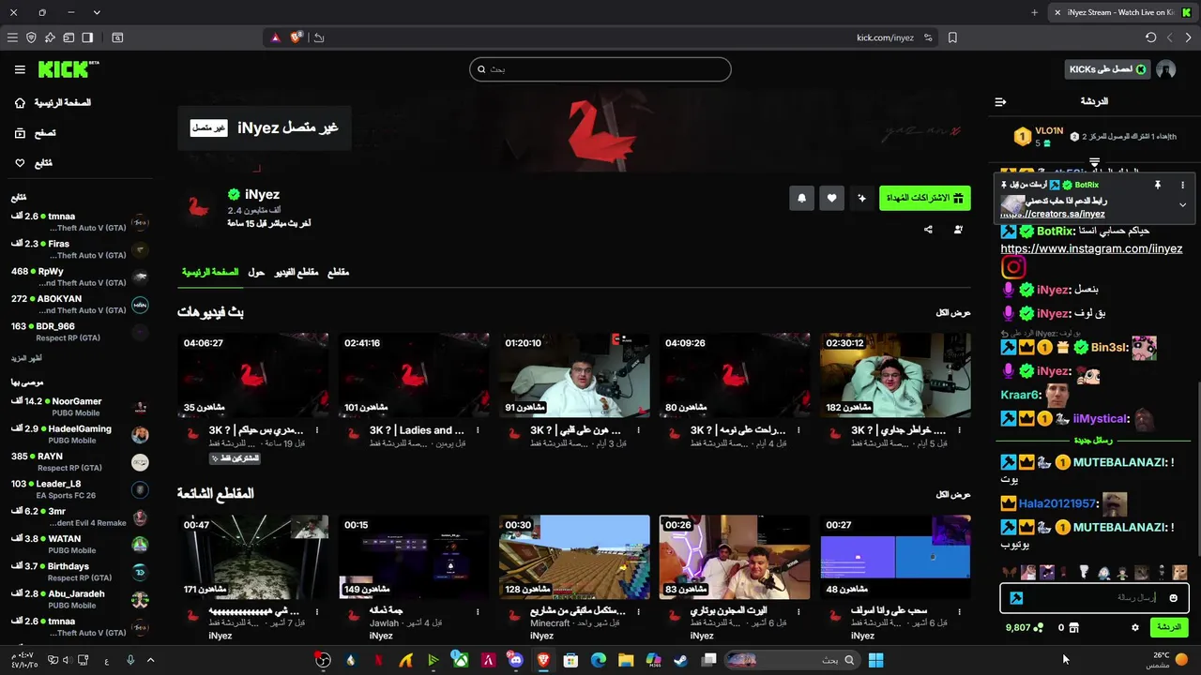The height and width of the screenshot is (675, 1201).
Task: Open the chat scrollbar thumb
Action: [1197, 469]
